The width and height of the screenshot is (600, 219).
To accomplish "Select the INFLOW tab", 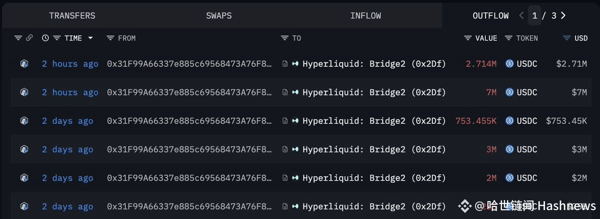I will coord(365,15).
